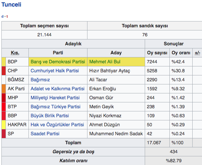Screen dimensions: 202x165
Task: Click the red BBP party color cell
Action: coord(3,116)
